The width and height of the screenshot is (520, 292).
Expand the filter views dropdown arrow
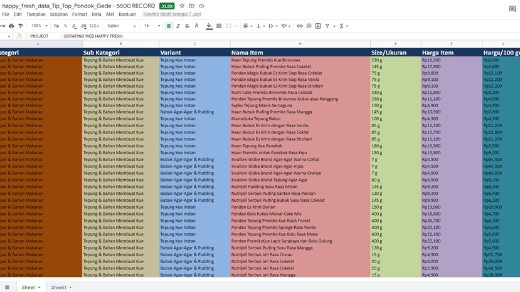pos(334,26)
